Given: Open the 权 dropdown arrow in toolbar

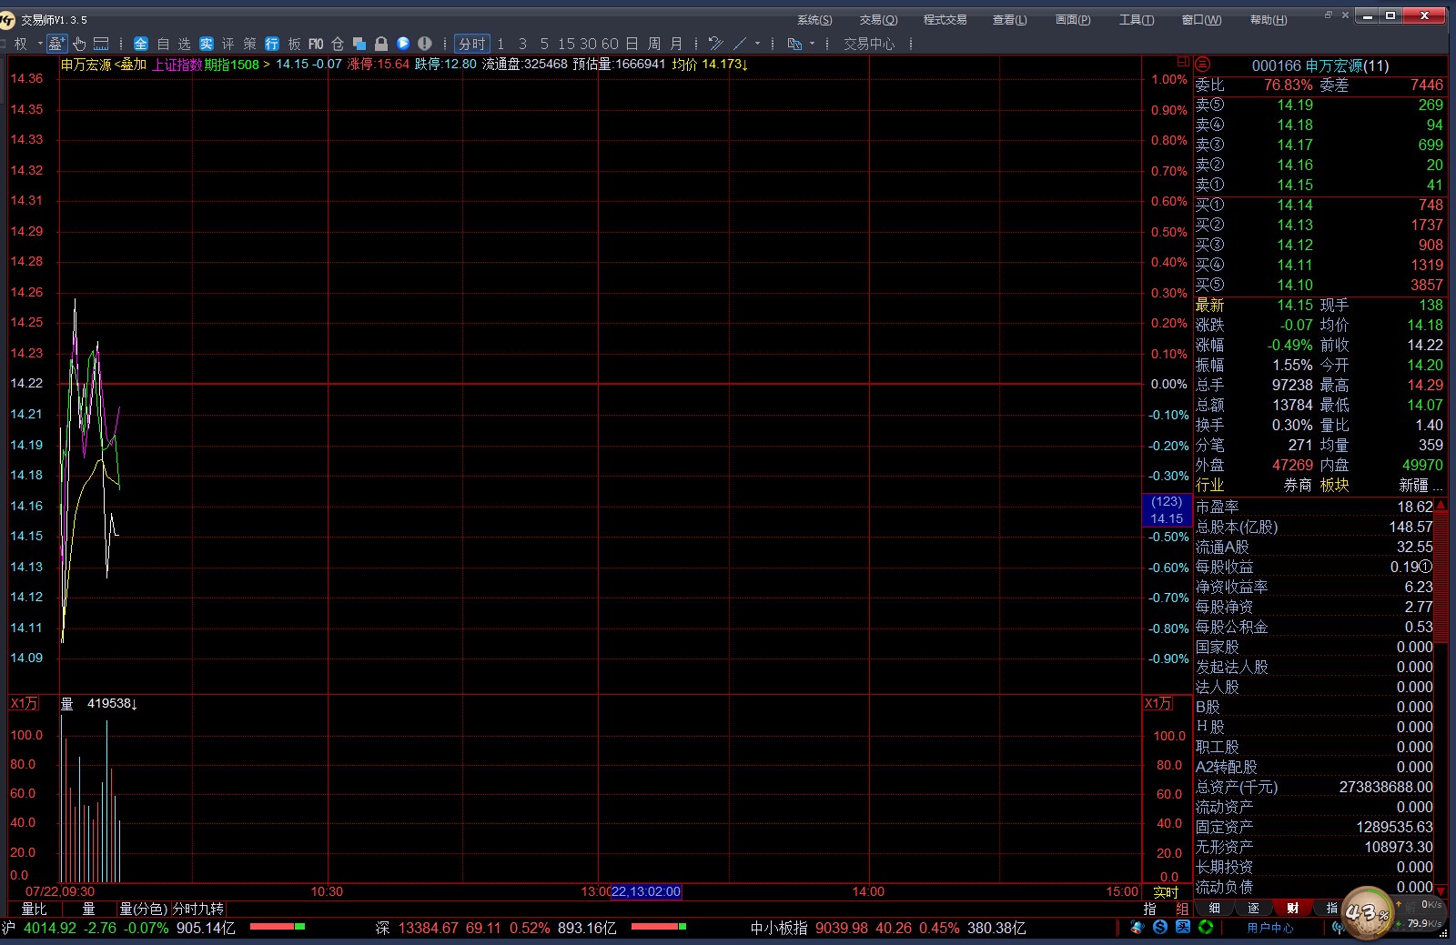Looking at the screenshot, I should click(40, 44).
